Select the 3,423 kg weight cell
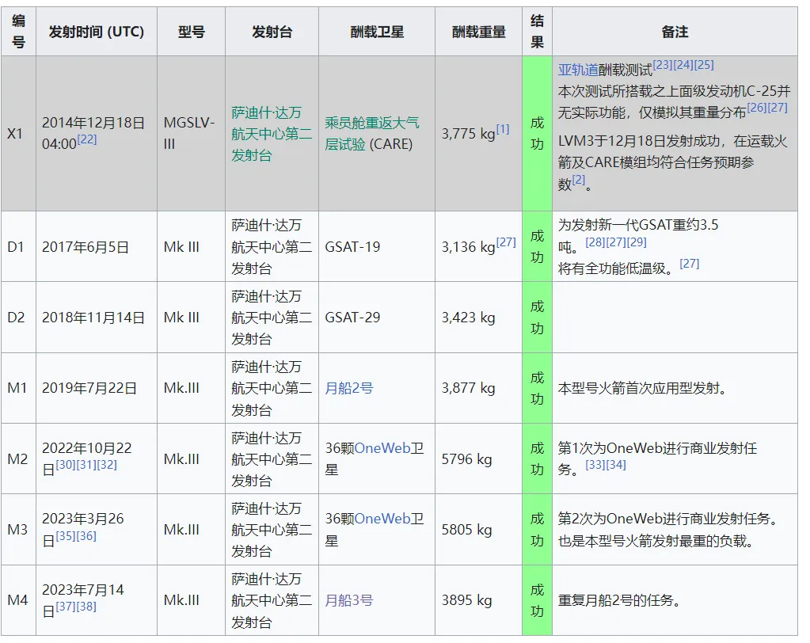810x643 pixels. click(478, 317)
